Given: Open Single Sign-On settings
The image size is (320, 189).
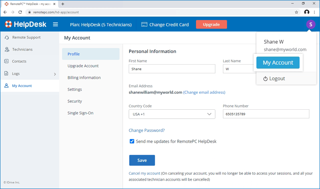Looking at the screenshot, I should (80, 113).
